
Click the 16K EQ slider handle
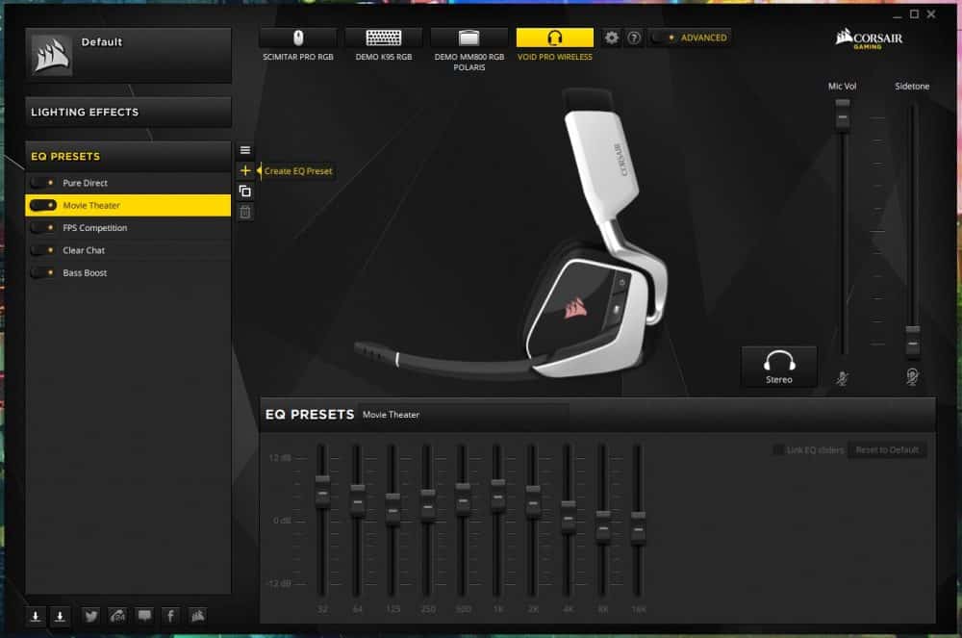pyautogui.click(x=638, y=528)
